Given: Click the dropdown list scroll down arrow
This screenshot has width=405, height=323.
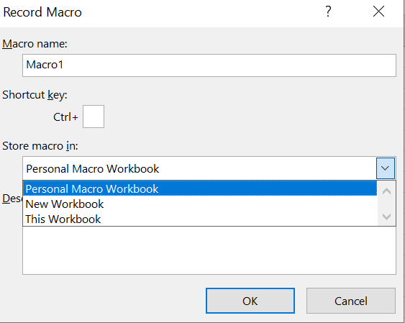Looking at the screenshot, I should [386, 216].
